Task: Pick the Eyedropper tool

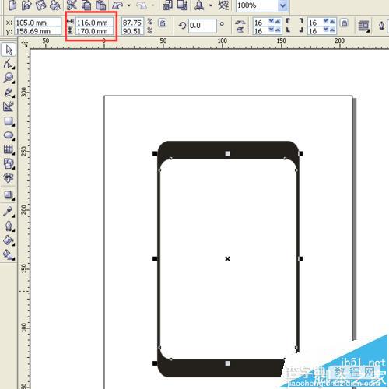Action: (x=9, y=212)
